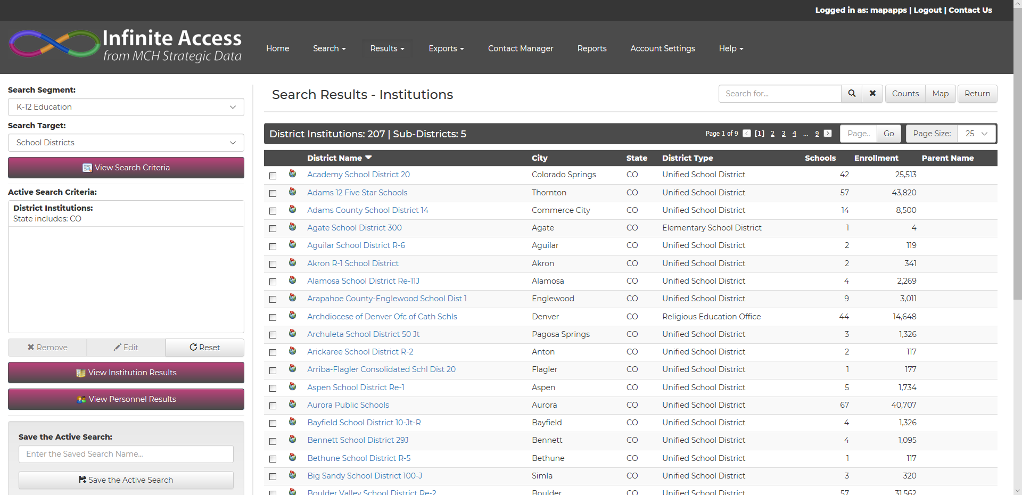Check the Aurora Public Schools row box
Screen dimensions: 1022x495
coord(273,406)
